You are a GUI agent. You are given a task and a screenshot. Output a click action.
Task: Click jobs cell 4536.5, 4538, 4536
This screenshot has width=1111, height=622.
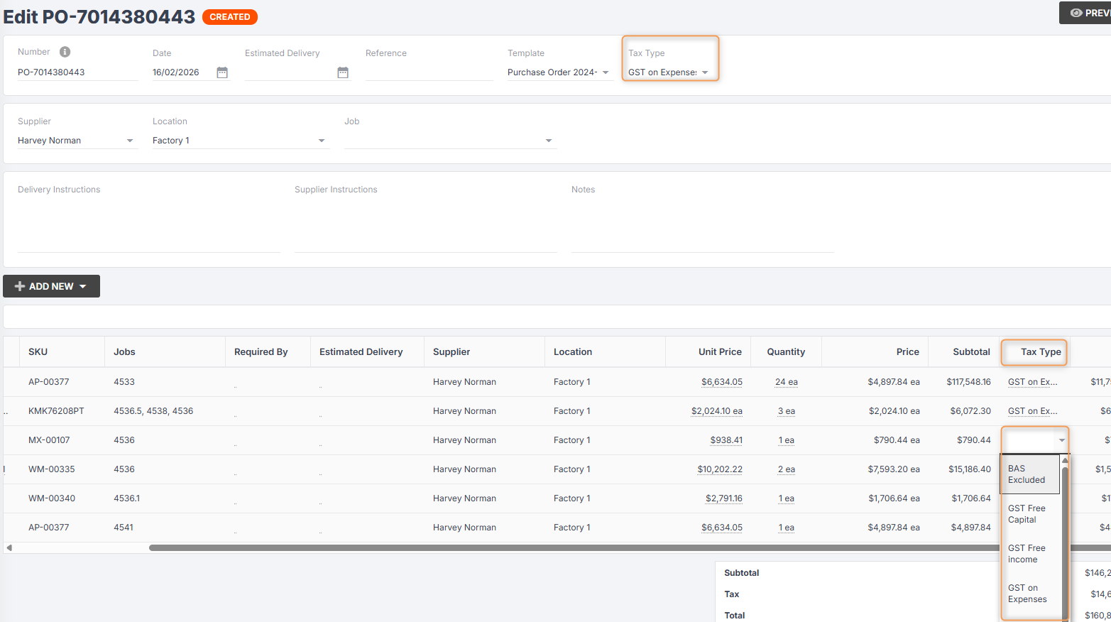coord(153,411)
